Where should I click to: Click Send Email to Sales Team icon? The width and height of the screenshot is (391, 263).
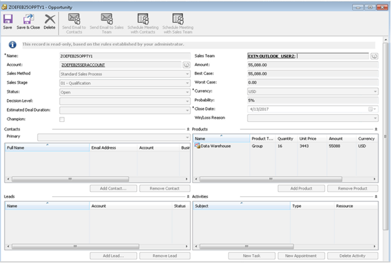(x=107, y=19)
